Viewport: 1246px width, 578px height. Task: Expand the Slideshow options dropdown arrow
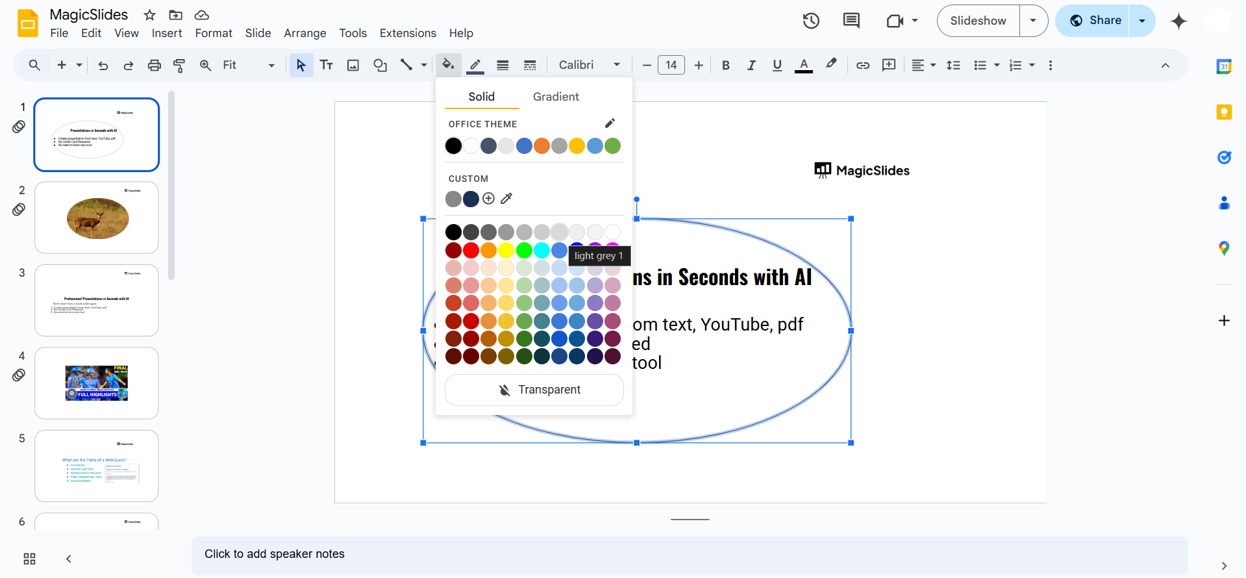pyautogui.click(x=1033, y=21)
